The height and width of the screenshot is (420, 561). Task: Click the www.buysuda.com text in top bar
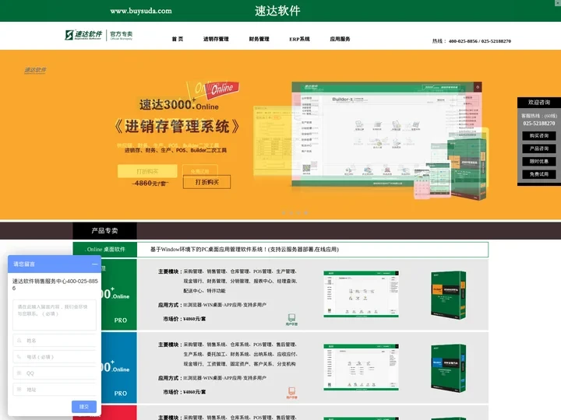141,11
